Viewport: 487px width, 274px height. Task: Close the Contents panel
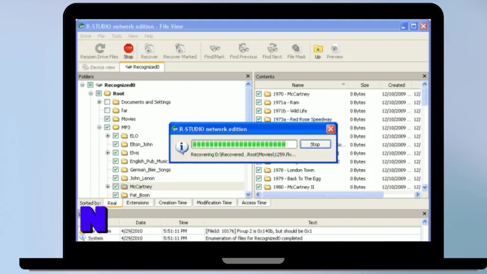coord(425,76)
